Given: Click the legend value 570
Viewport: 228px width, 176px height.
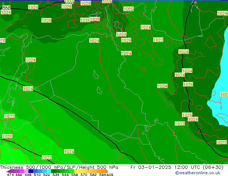Looking at the screenshot, I should pyautogui.click(x=84, y=175).
